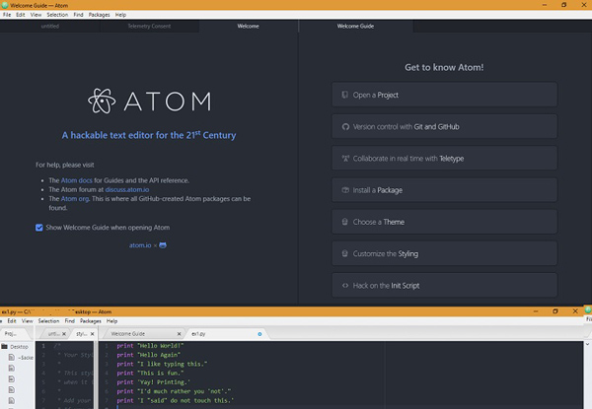Viewport: 592px width, 409px height.
Task: Click the Teletype tower icon in Collaborate row
Action: click(345, 159)
